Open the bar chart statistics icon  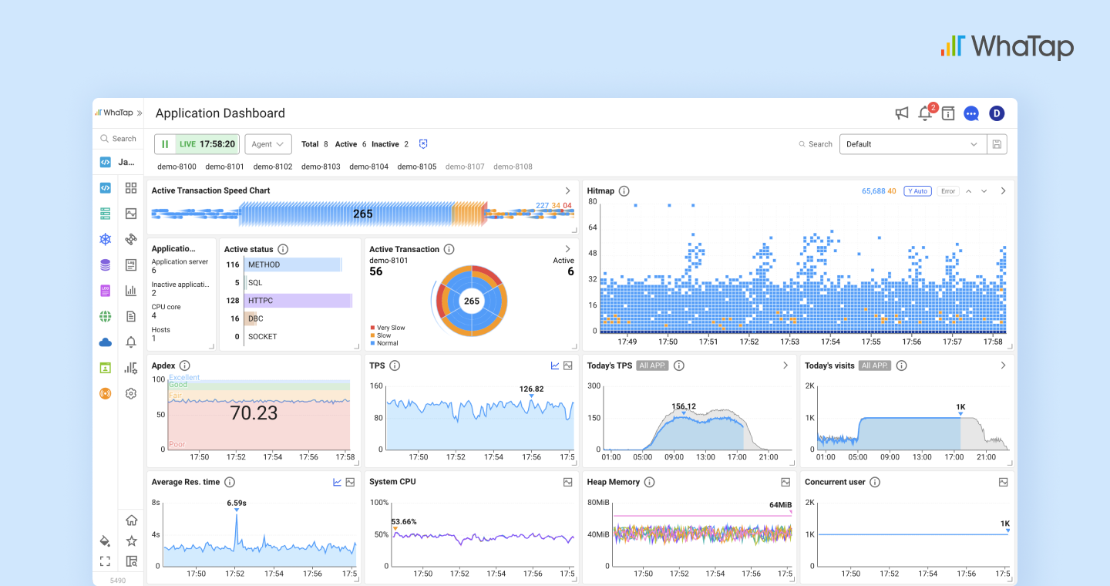pos(131,291)
